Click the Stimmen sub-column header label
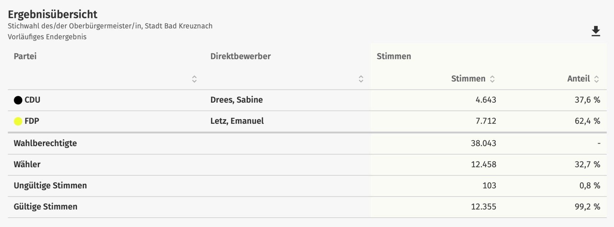The height and width of the screenshot is (227, 614). (468, 79)
